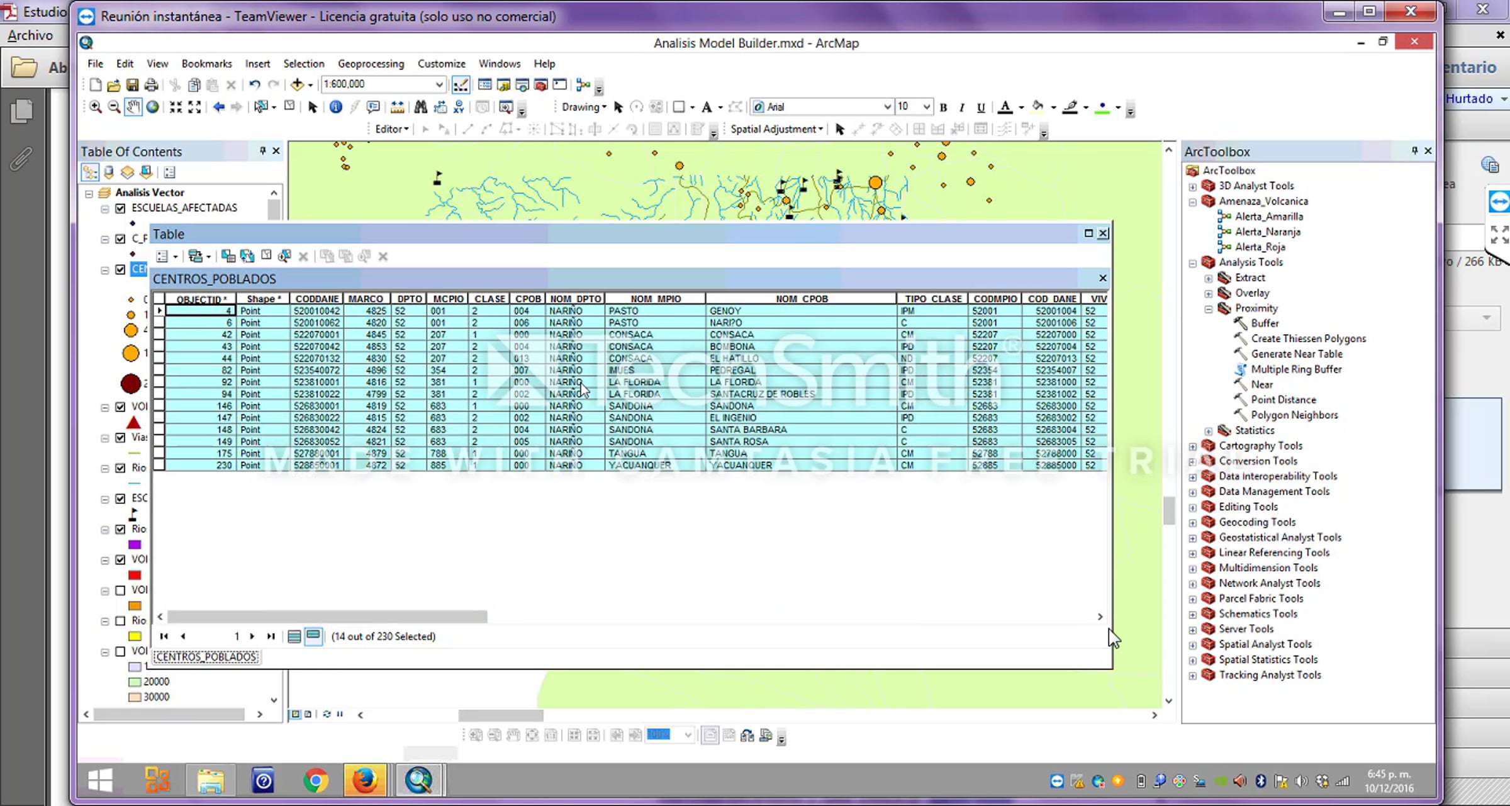Open the Editor Toolbar icon
1510x806 pixels.
coord(461,85)
